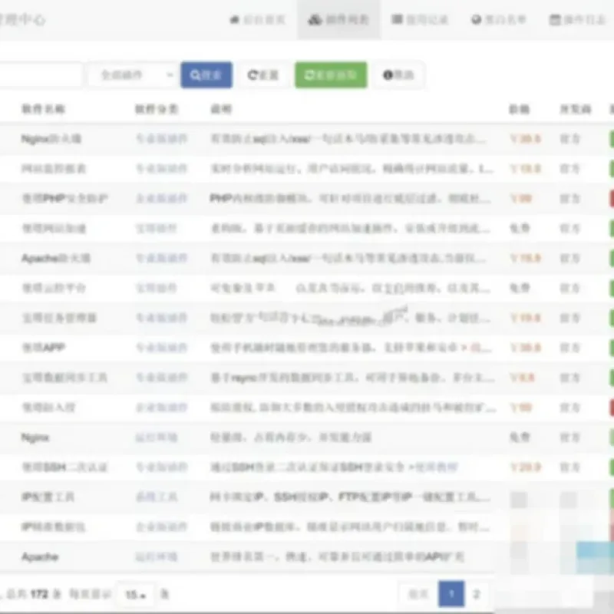The height and width of the screenshot is (614, 614).
Task: Click the previous page button before page 1
Action: click(418, 594)
